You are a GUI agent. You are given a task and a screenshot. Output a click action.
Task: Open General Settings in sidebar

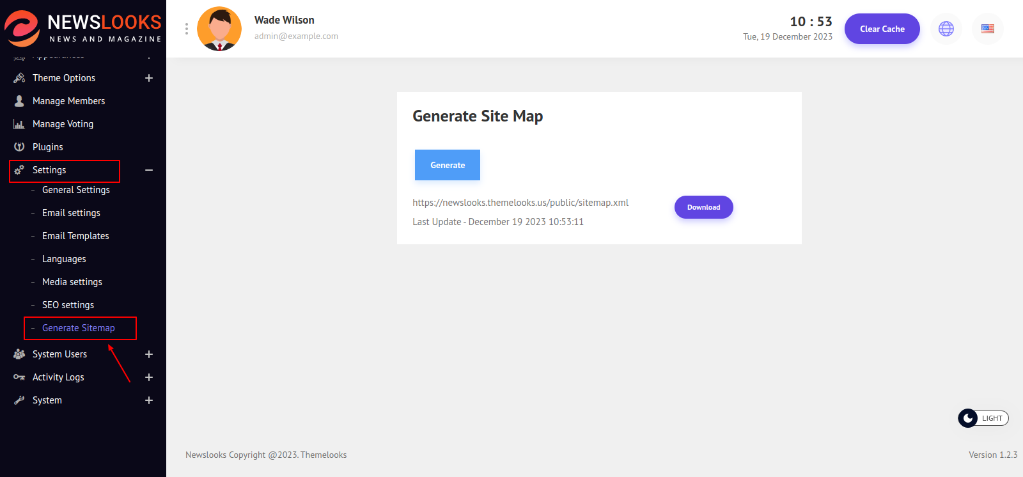[76, 190]
